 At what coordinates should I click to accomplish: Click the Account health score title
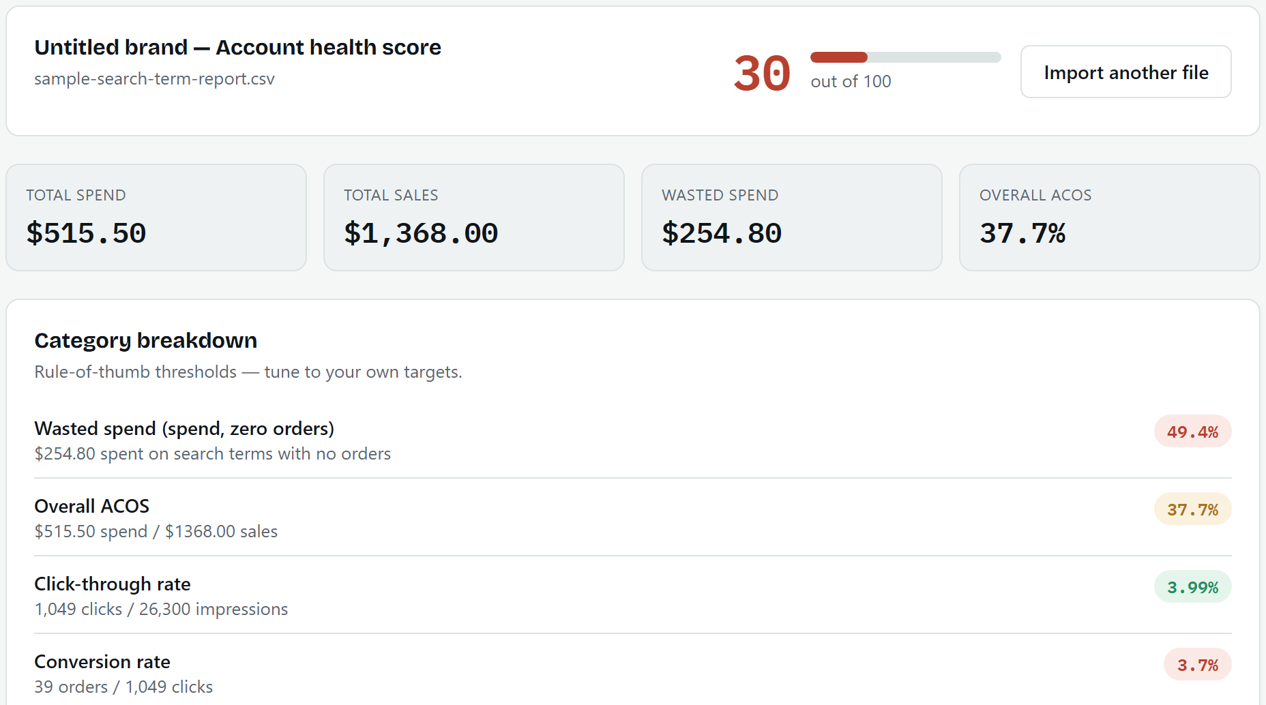tap(238, 47)
